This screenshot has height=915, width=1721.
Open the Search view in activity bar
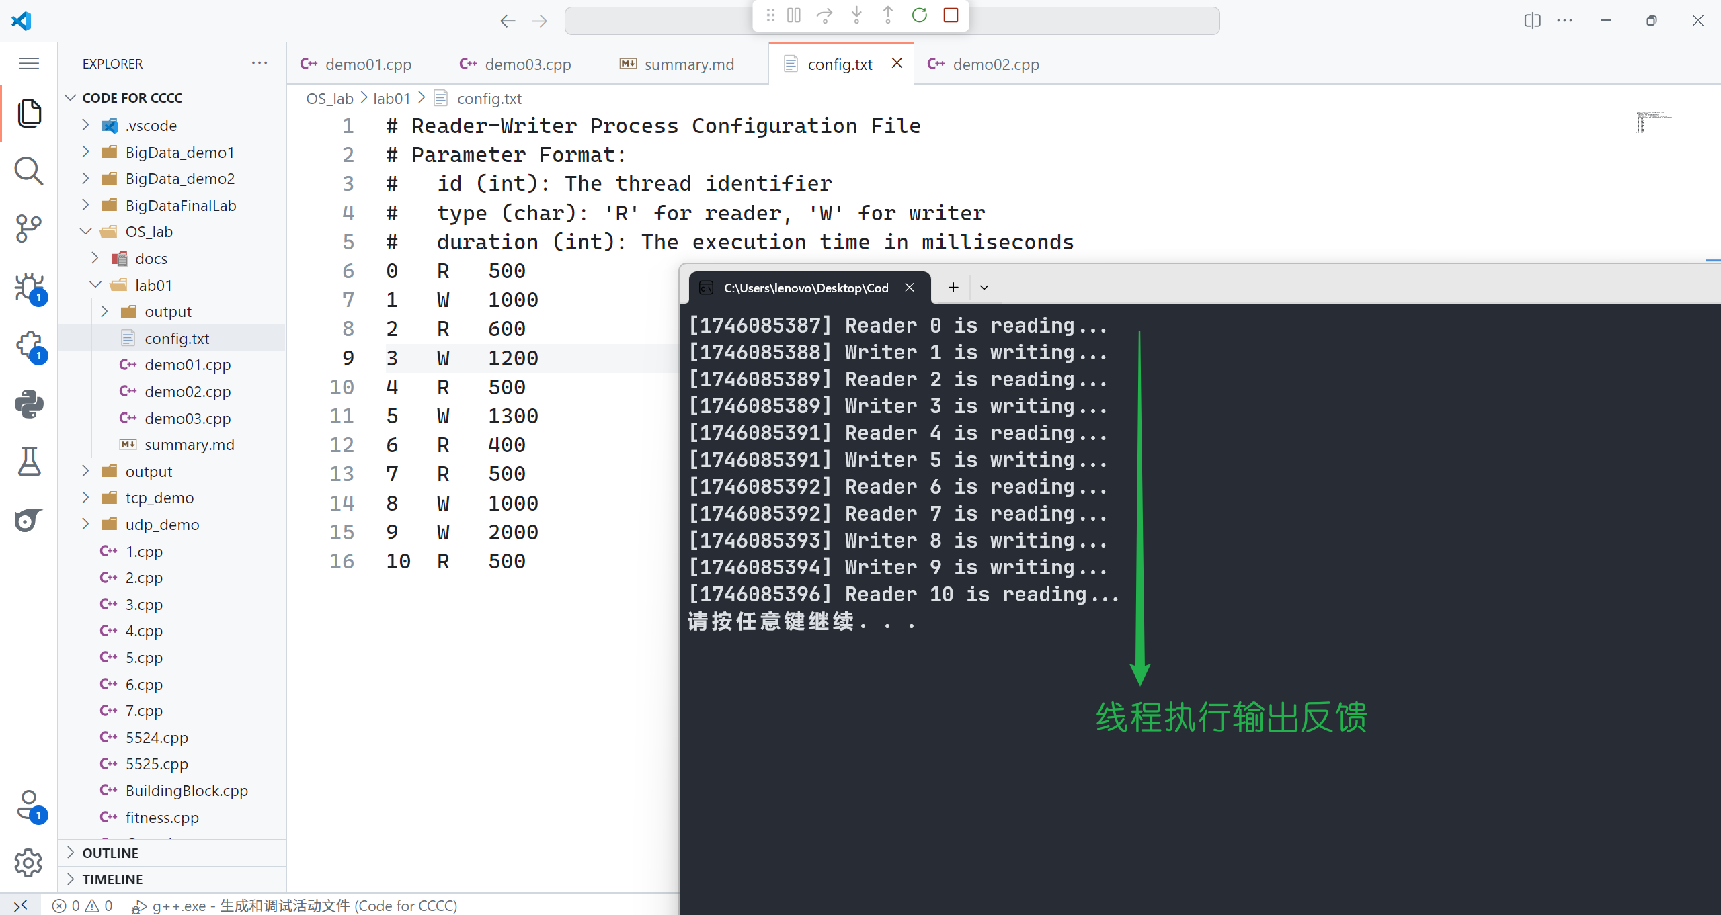[x=29, y=171]
